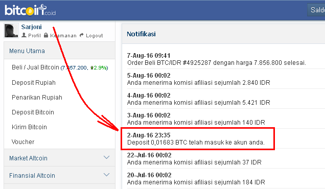Open the Keamanan security link
The height and width of the screenshot is (189, 325).
[63, 35]
